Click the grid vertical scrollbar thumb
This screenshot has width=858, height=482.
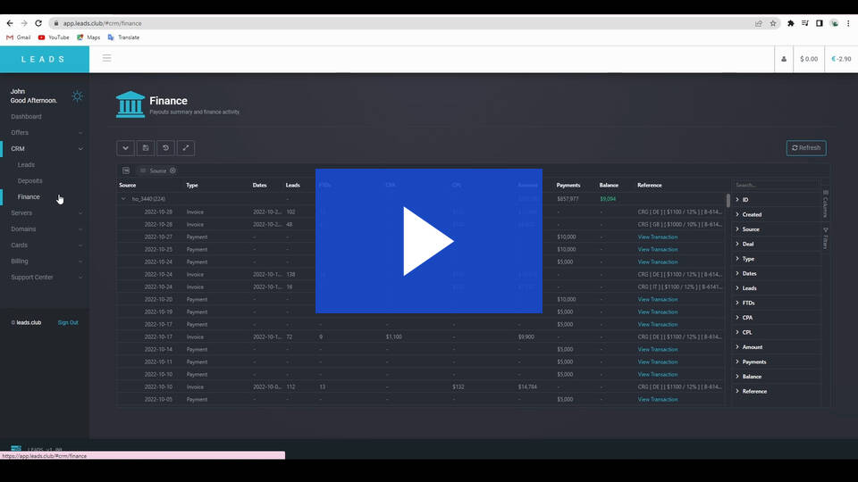point(728,201)
